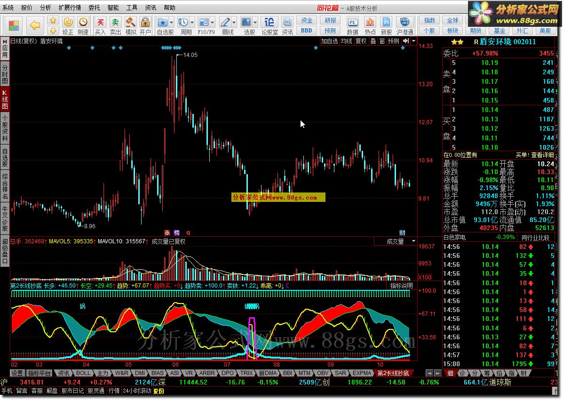Expand the F10/F9 dropdown arrow
Screen dimensions: 563x400
click(x=212, y=23)
